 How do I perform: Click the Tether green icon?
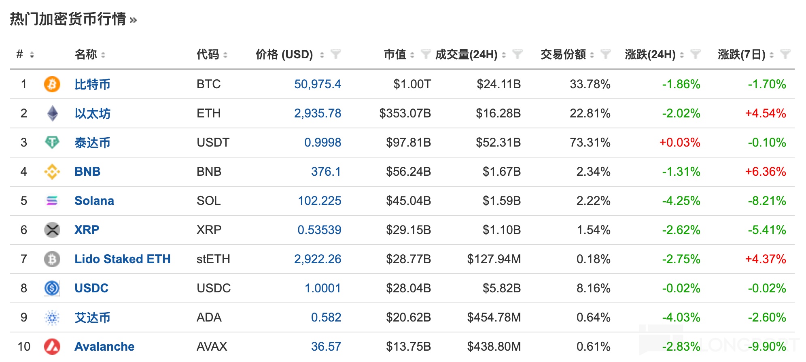(x=52, y=142)
